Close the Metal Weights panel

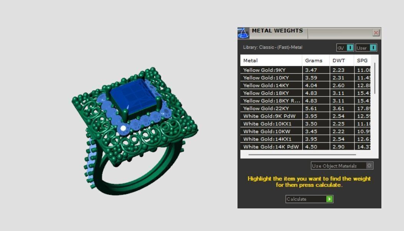[x=376, y=33]
